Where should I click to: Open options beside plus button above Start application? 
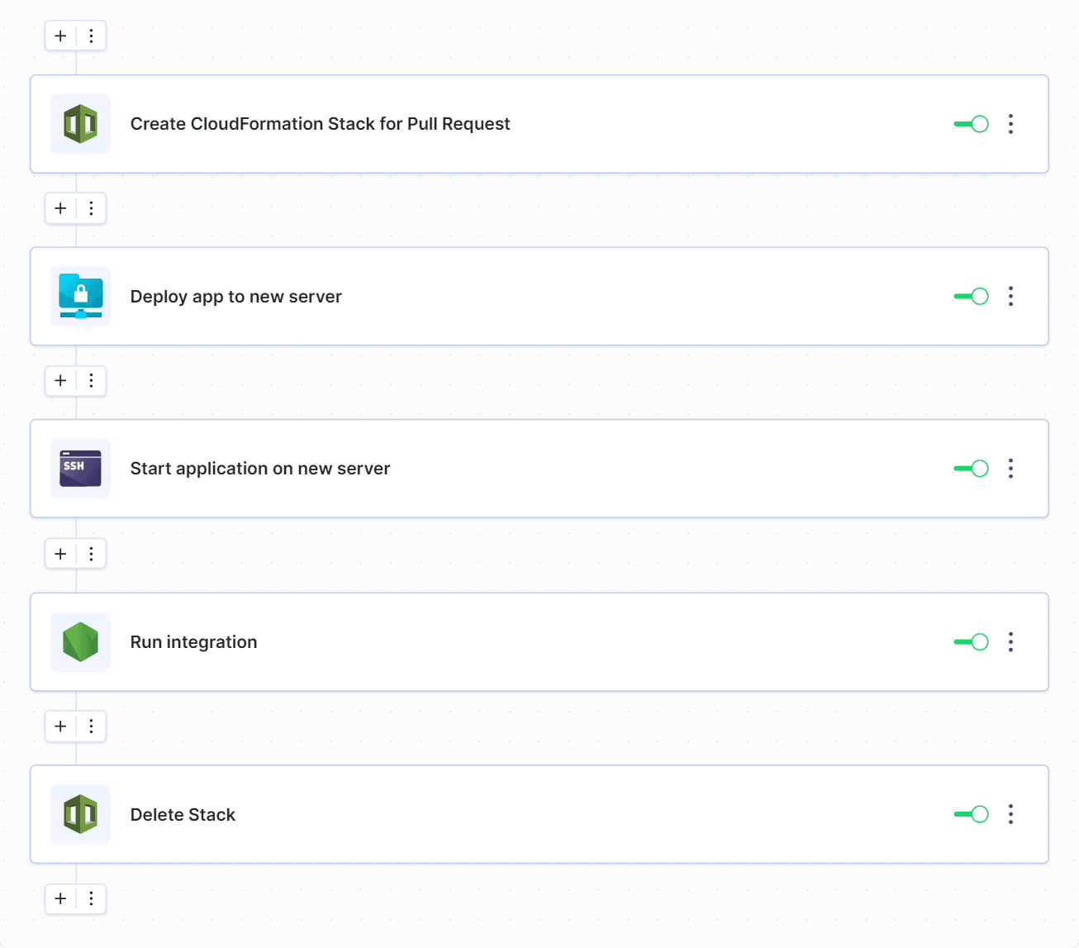pyautogui.click(x=91, y=380)
